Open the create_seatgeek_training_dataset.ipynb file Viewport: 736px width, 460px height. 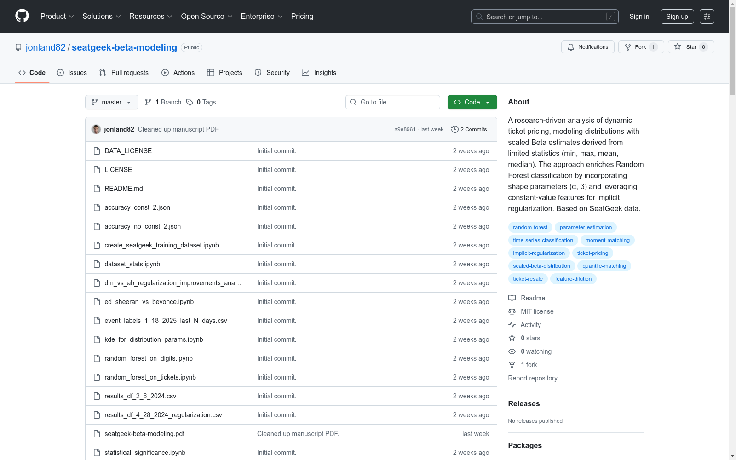161,245
